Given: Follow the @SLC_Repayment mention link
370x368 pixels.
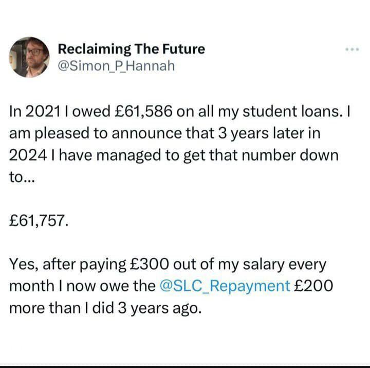Looking at the screenshot, I should point(225,286).
